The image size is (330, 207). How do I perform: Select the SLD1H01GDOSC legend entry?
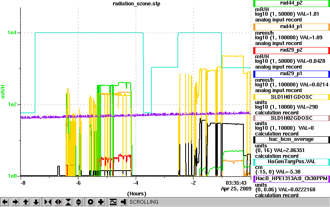(292, 97)
